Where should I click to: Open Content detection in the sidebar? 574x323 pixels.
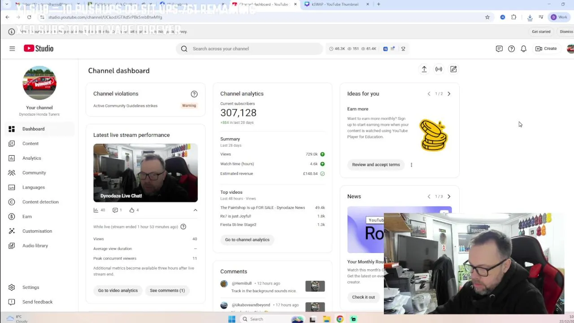tap(39, 202)
